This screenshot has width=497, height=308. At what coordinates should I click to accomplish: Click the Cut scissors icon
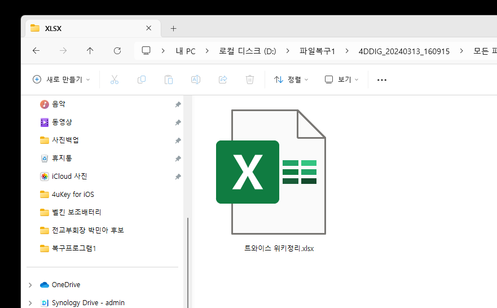115,80
